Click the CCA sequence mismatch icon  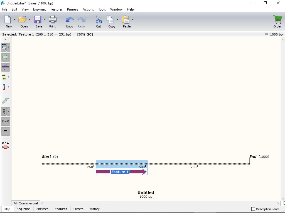click(6, 145)
